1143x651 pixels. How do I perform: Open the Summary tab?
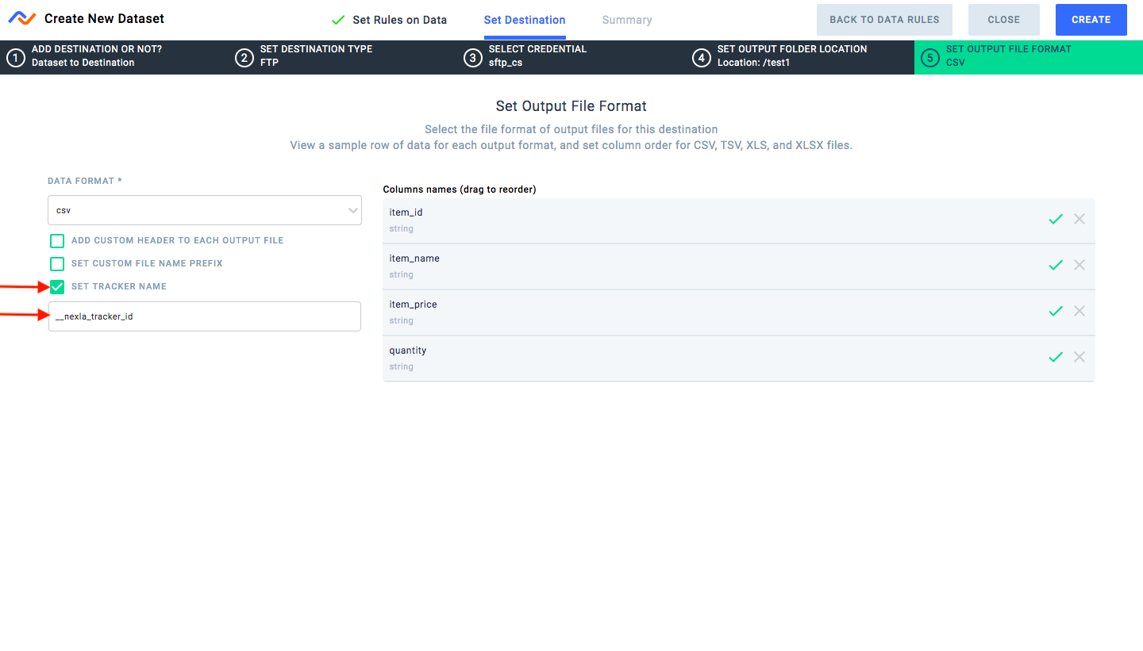[x=627, y=20]
